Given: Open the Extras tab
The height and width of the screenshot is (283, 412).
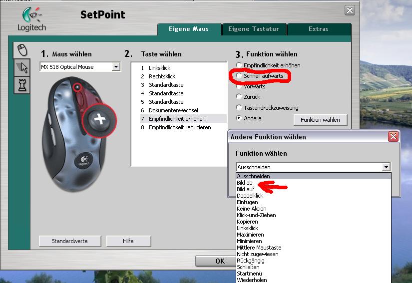Looking at the screenshot, I should tap(319, 29).
